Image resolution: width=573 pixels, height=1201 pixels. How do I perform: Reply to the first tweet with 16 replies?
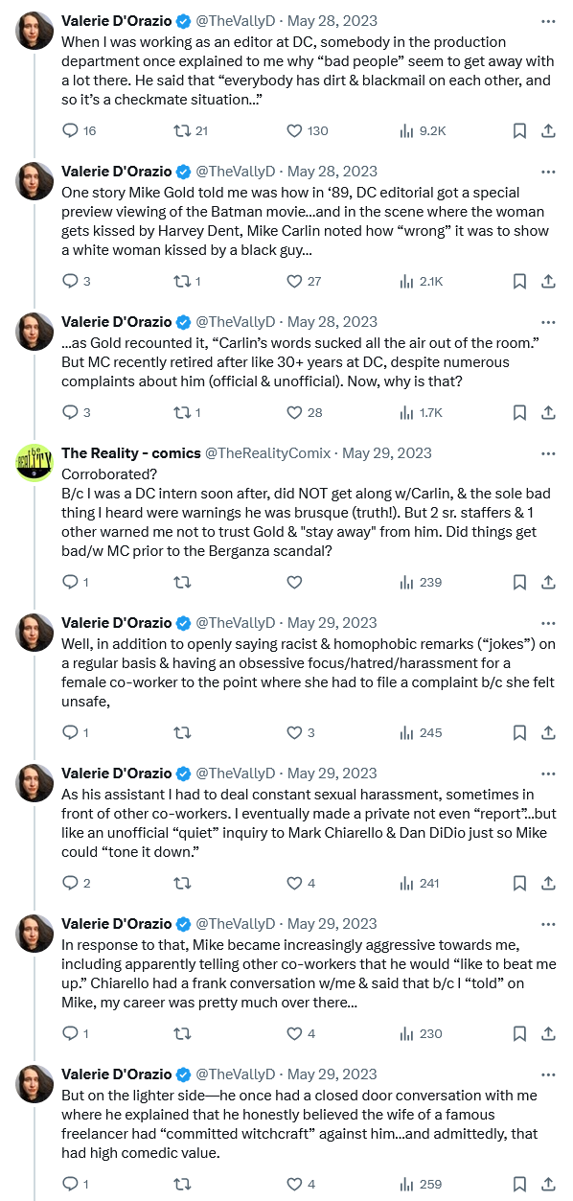pos(70,130)
